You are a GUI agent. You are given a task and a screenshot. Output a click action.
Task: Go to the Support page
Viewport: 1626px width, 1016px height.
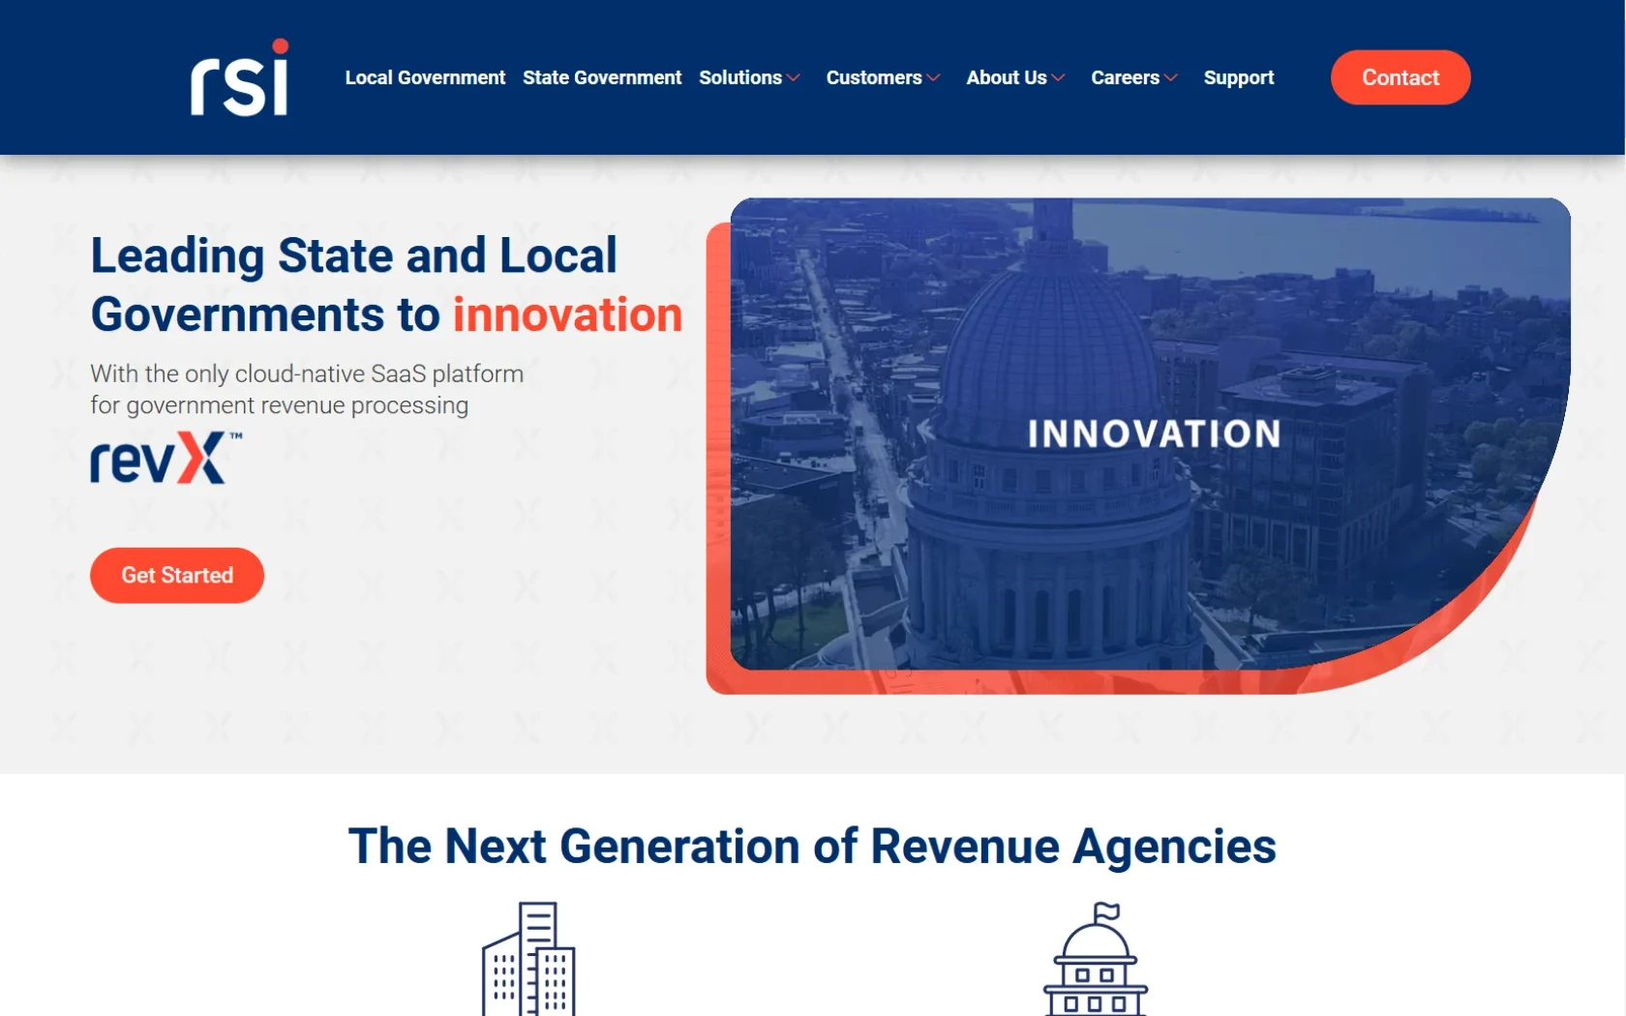click(1239, 77)
